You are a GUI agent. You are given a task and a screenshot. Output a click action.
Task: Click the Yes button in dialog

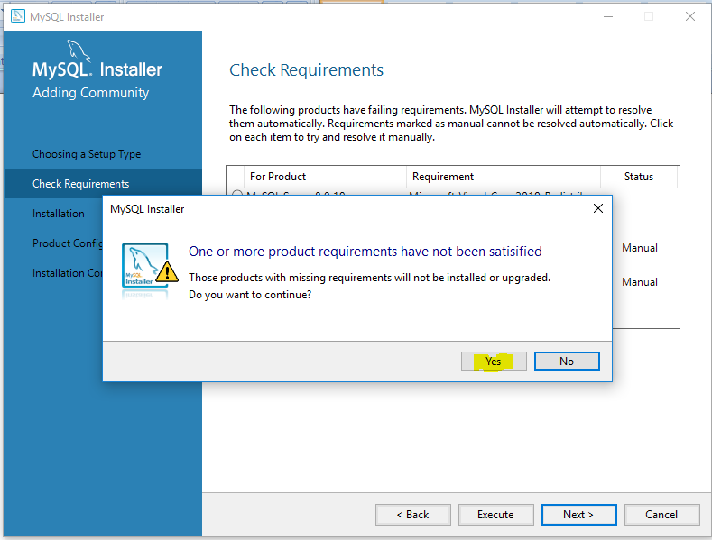point(494,362)
